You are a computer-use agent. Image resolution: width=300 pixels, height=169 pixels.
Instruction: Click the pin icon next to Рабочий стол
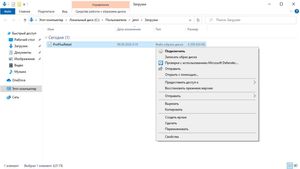point(40,40)
